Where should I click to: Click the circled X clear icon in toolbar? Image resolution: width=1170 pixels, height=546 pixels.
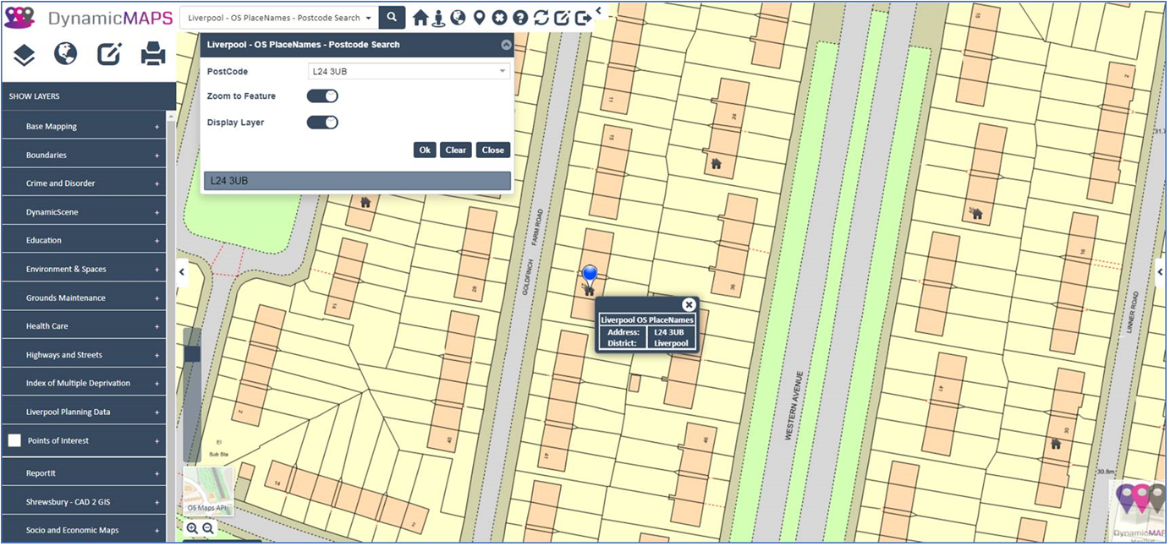pyautogui.click(x=499, y=18)
